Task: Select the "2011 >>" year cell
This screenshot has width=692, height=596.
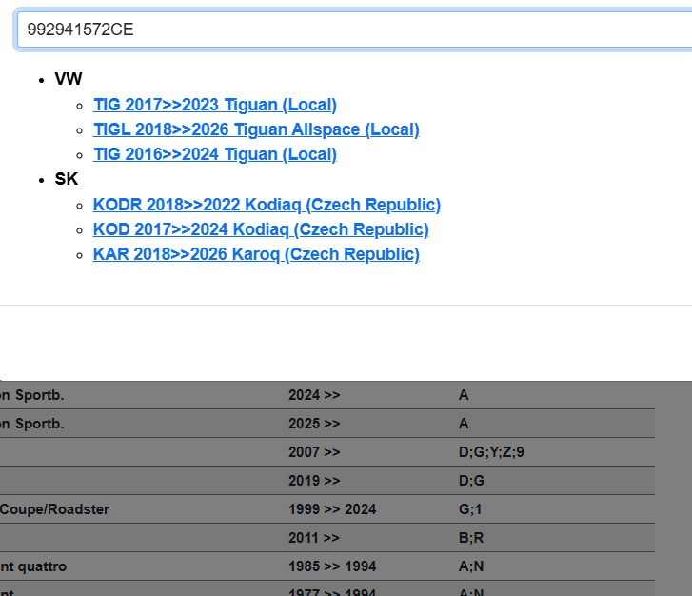Action: click(x=314, y=538)
